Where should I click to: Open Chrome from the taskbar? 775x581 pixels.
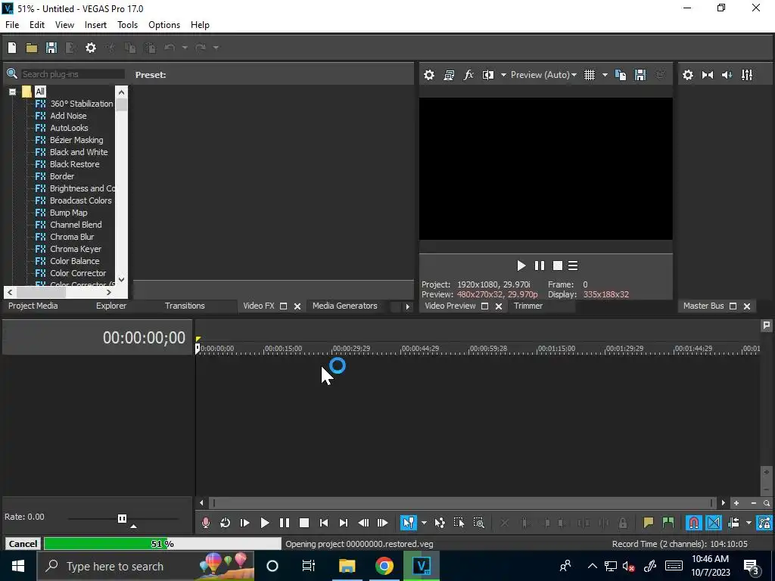pyautogui.click(x=384, y=566)
